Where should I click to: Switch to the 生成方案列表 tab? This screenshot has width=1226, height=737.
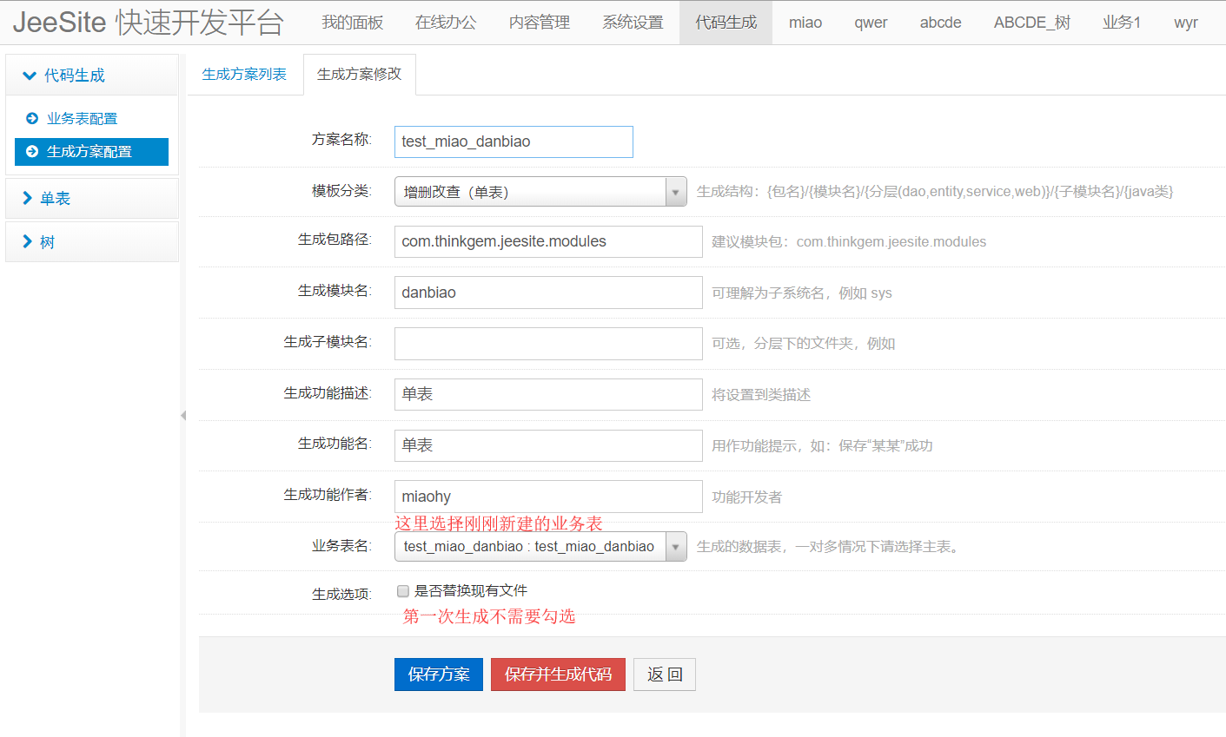click(x=244, y=75)
